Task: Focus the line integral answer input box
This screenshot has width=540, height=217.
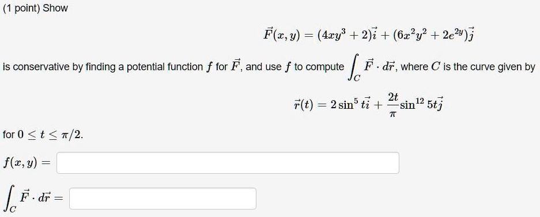Action: (x=163, y=199)
